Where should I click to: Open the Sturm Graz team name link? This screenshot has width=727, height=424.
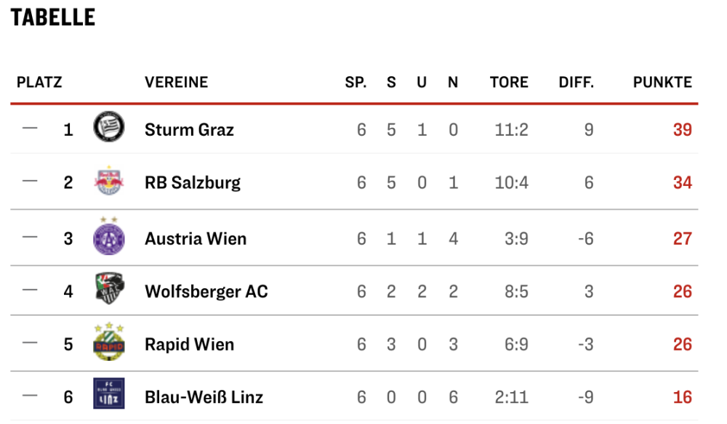click(x=189, y=130)
